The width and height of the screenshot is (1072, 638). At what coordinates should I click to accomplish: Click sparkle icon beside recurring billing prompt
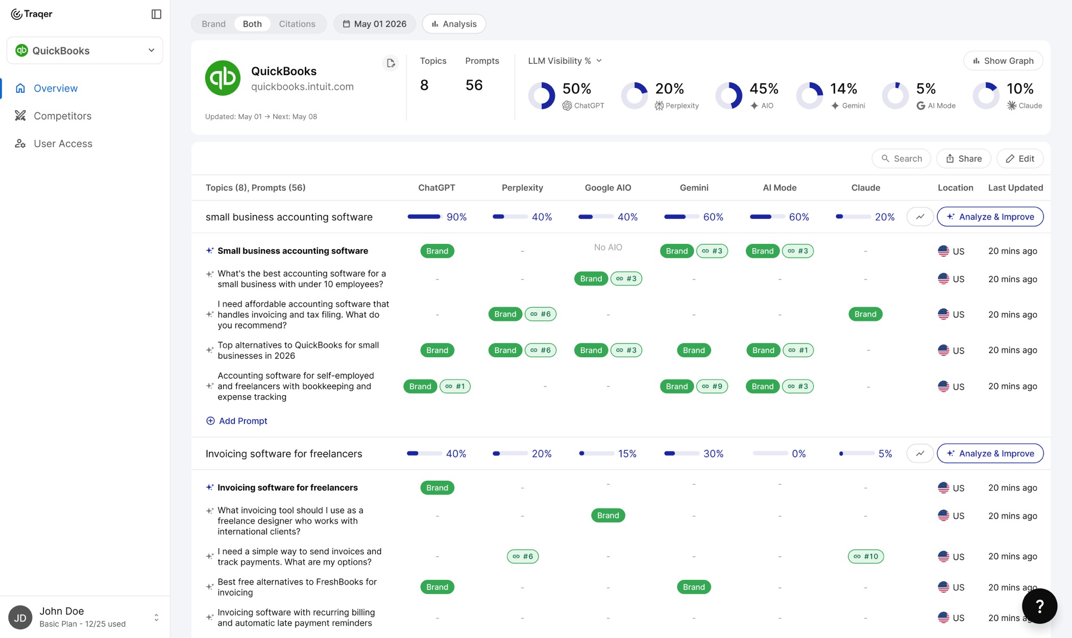tap(209, 618)
